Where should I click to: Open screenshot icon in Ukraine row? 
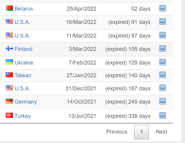(163, 62)
